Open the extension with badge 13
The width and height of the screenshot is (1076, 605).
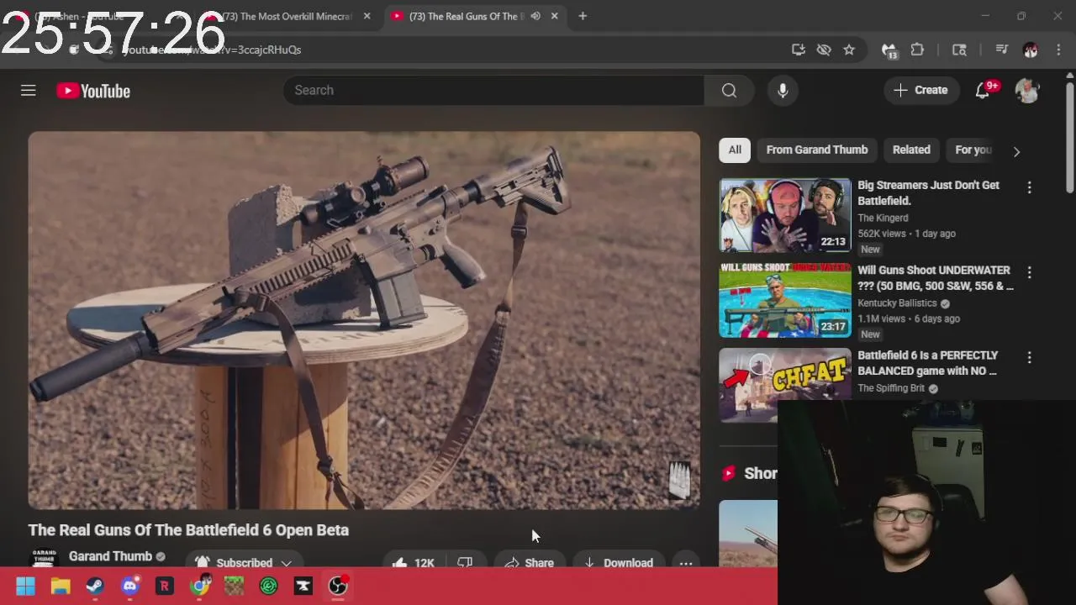[x=889, y=50]
